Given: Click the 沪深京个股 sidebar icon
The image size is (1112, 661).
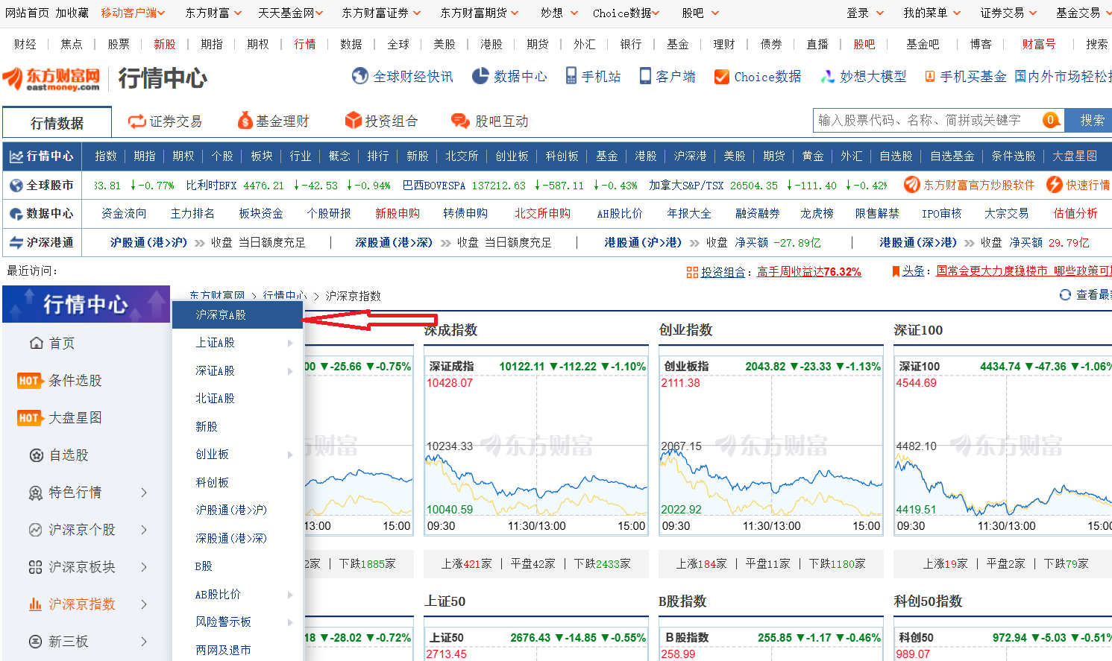Looking at the screenshot, I should pos(35,530).
